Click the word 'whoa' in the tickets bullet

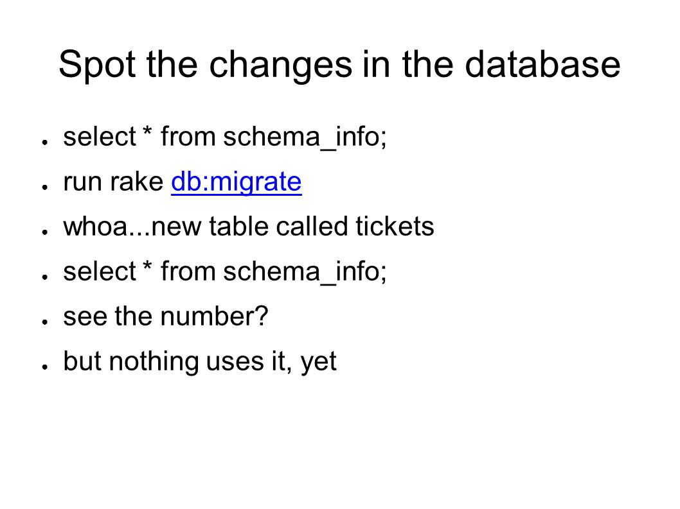coord(95,226)
